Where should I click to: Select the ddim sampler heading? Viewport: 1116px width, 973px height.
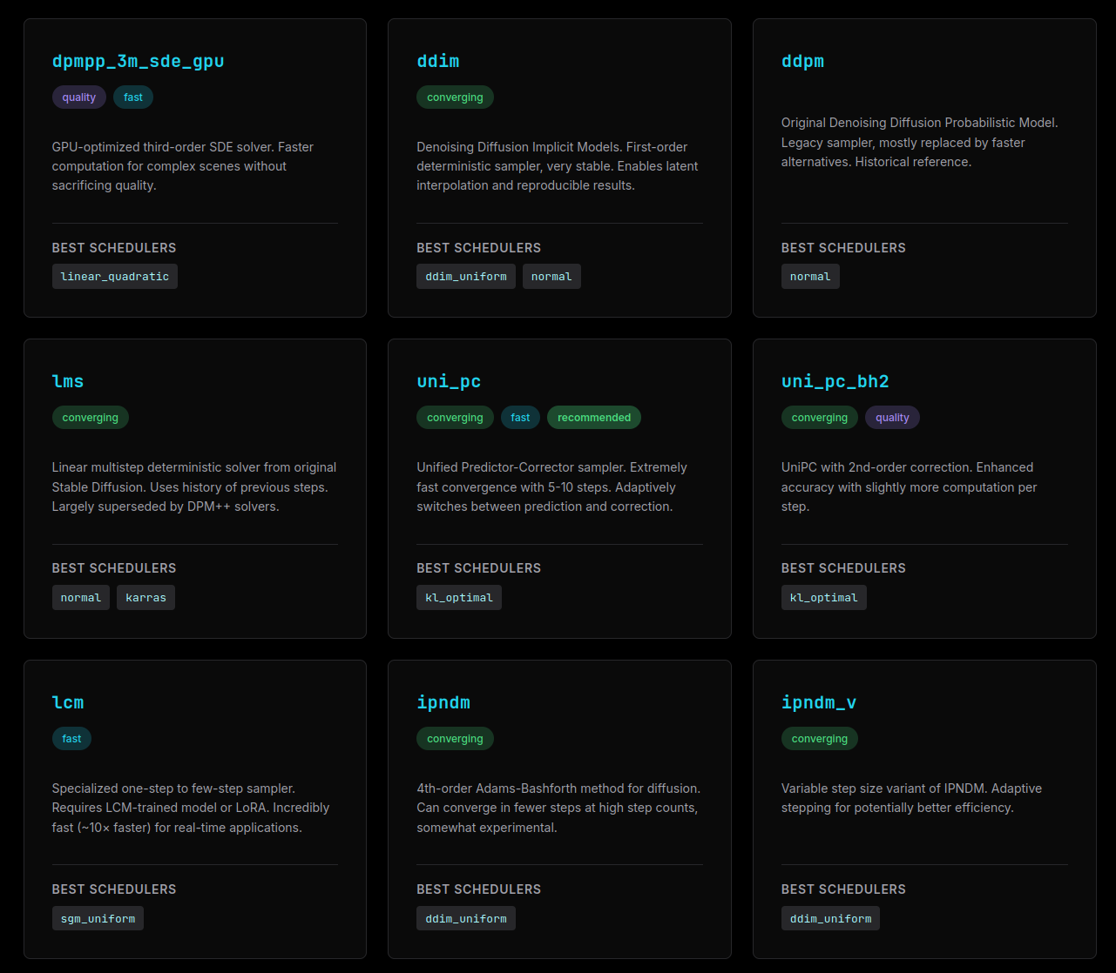point(437,61)
